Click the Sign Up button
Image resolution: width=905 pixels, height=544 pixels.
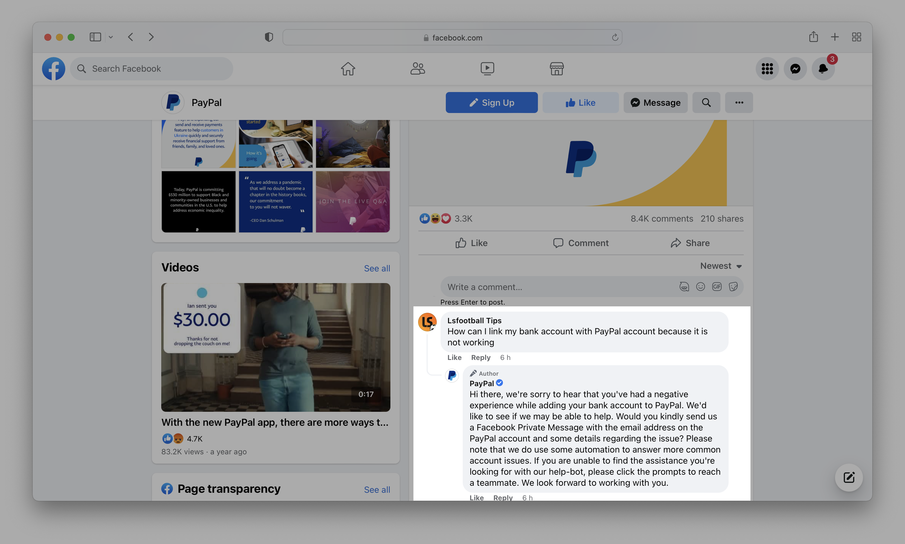[491, 103]
